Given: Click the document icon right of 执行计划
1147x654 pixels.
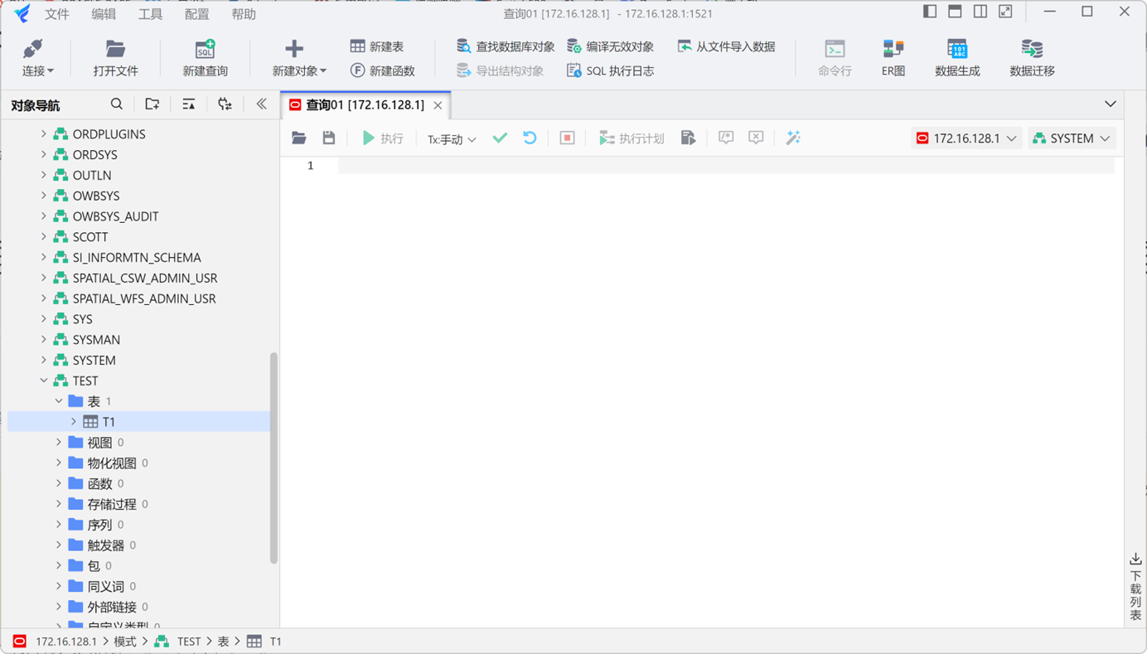Looking at the screenshot, I should pos(688,138).
